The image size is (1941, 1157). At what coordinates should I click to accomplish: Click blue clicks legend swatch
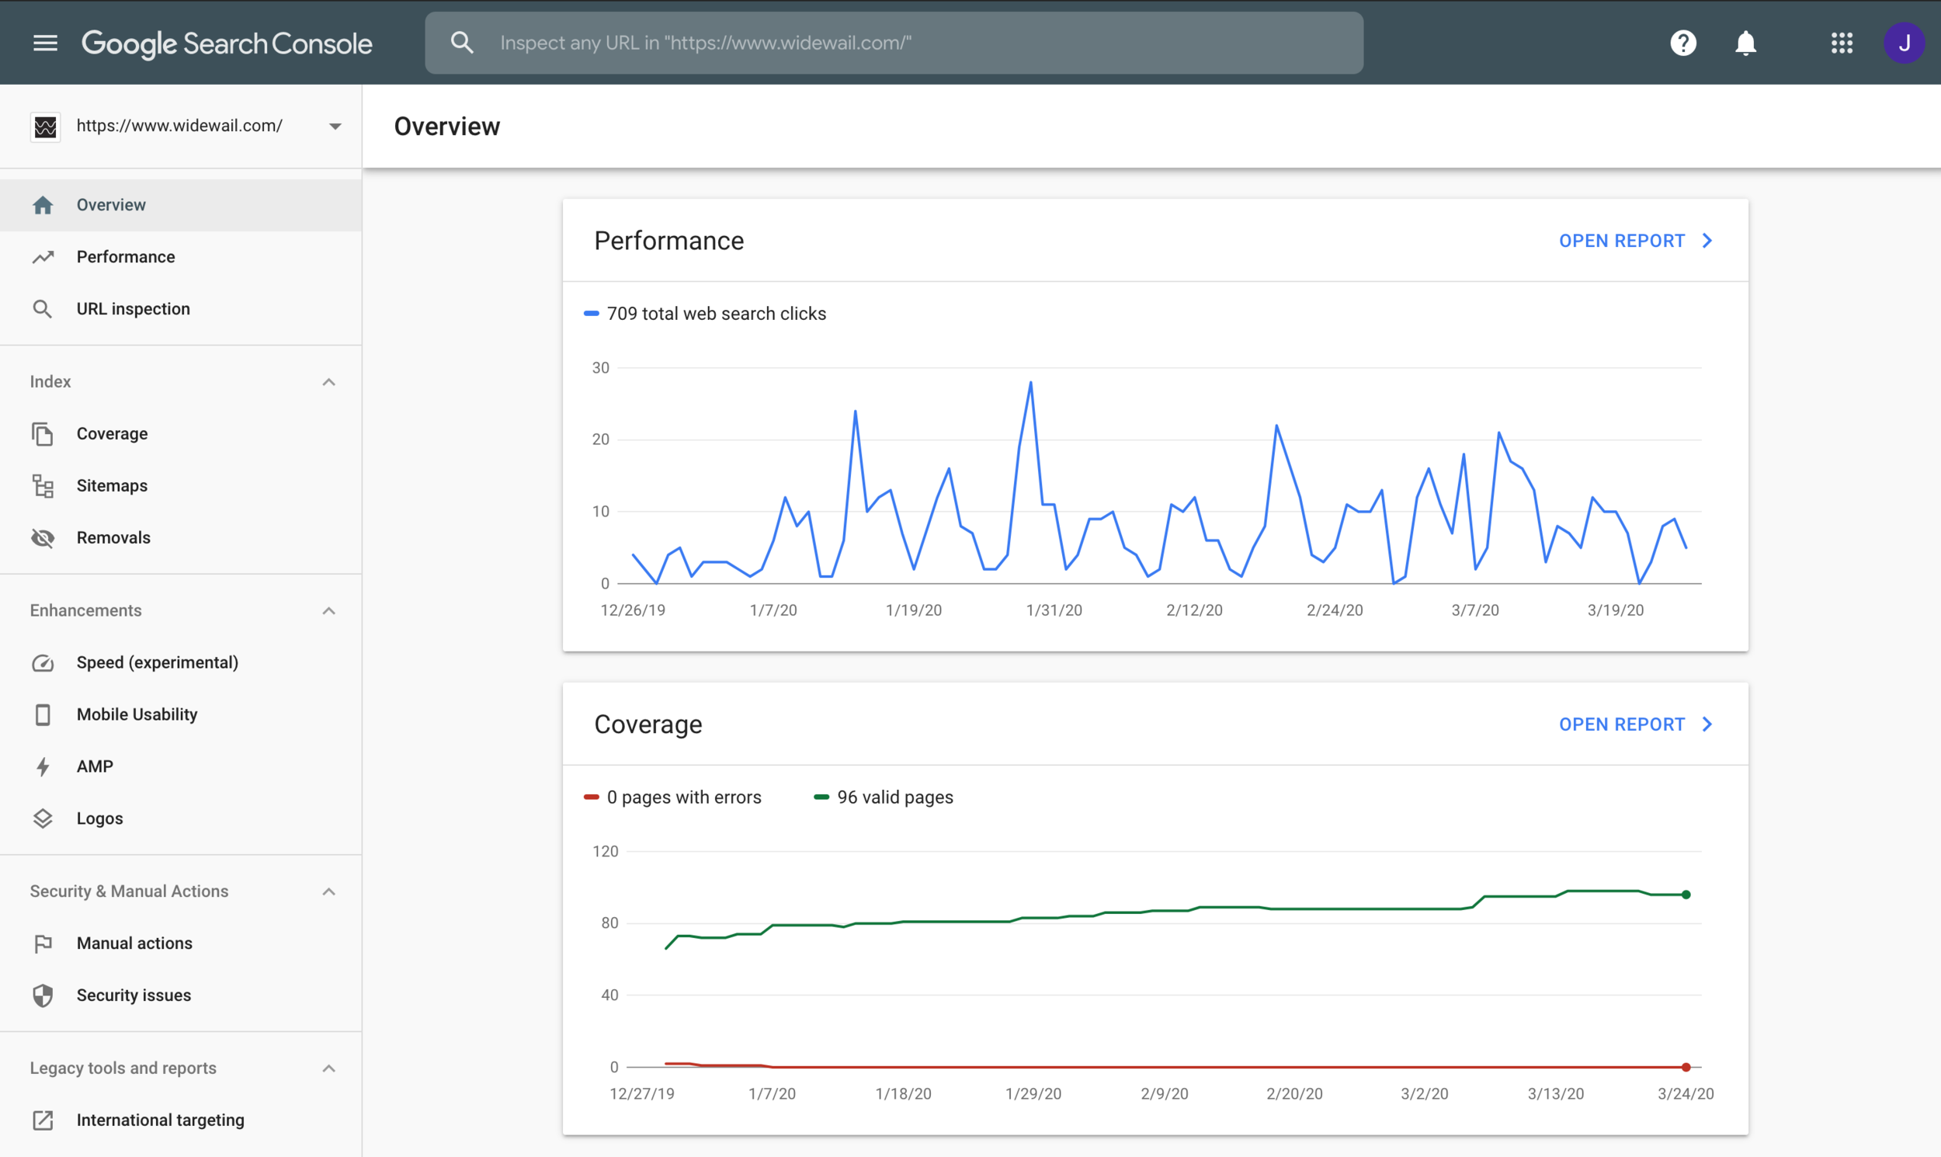[591, 314]
